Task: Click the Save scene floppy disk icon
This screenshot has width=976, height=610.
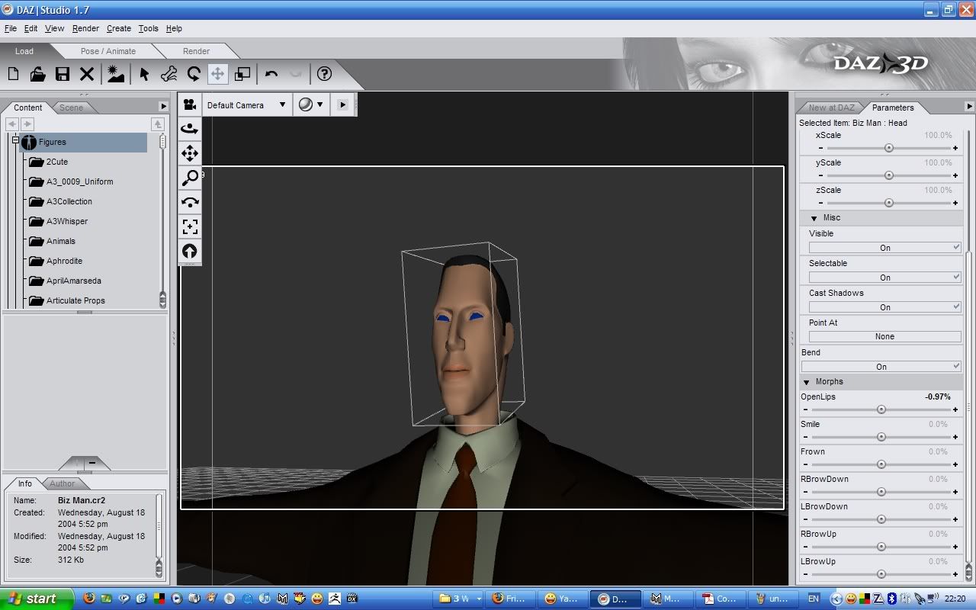Action: tap(63, 74)
